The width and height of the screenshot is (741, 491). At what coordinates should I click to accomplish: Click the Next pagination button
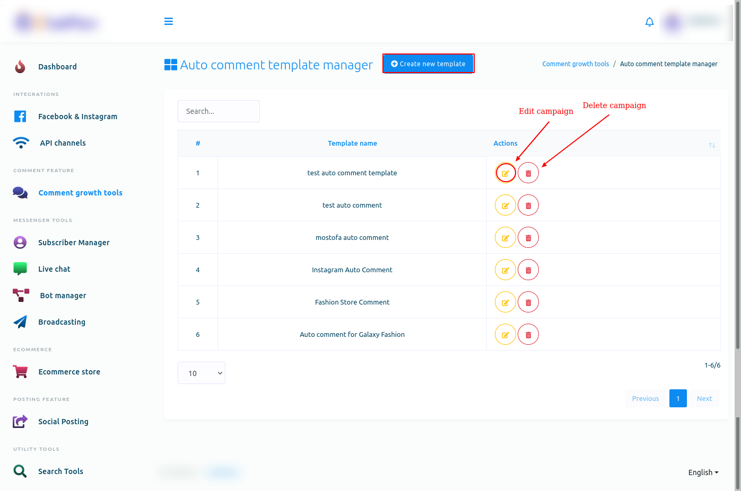[704, 398]
